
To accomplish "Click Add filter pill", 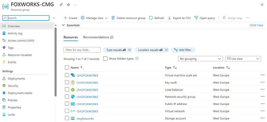I will pyautogui.click(x=183, y=50).
